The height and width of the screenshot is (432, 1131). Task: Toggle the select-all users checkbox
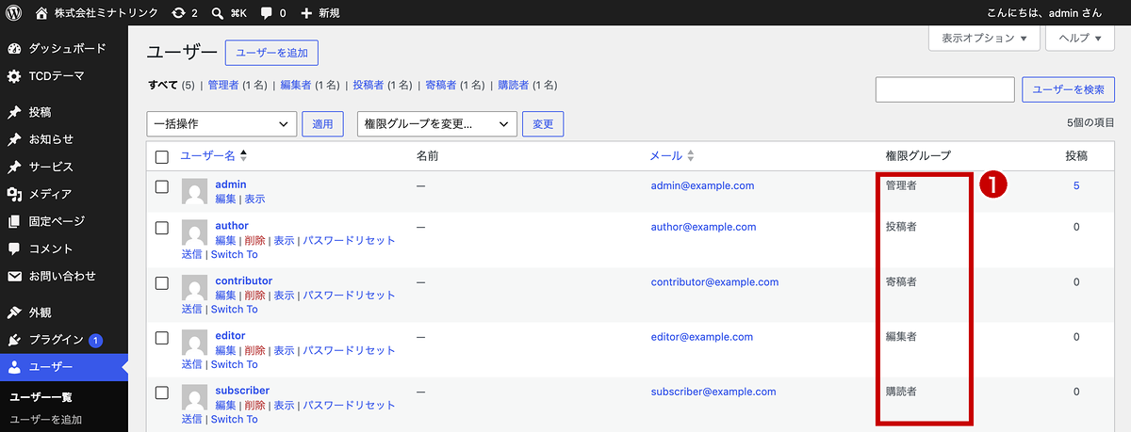162,156
